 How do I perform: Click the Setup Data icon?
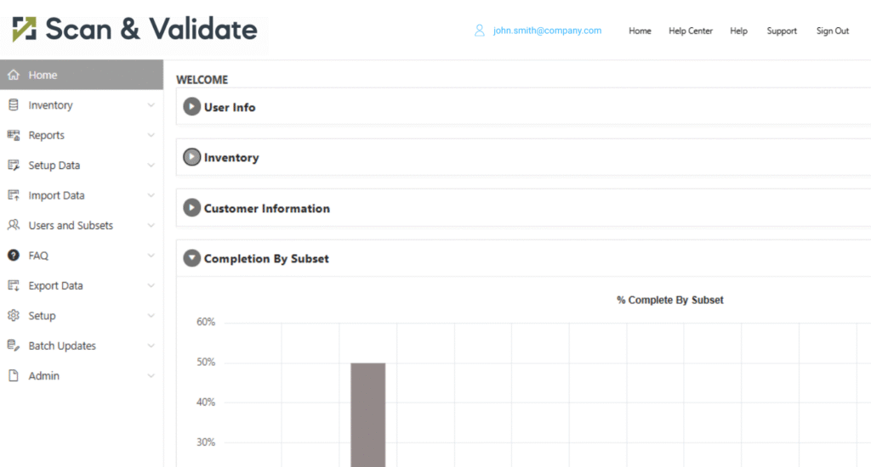[13, 166]
